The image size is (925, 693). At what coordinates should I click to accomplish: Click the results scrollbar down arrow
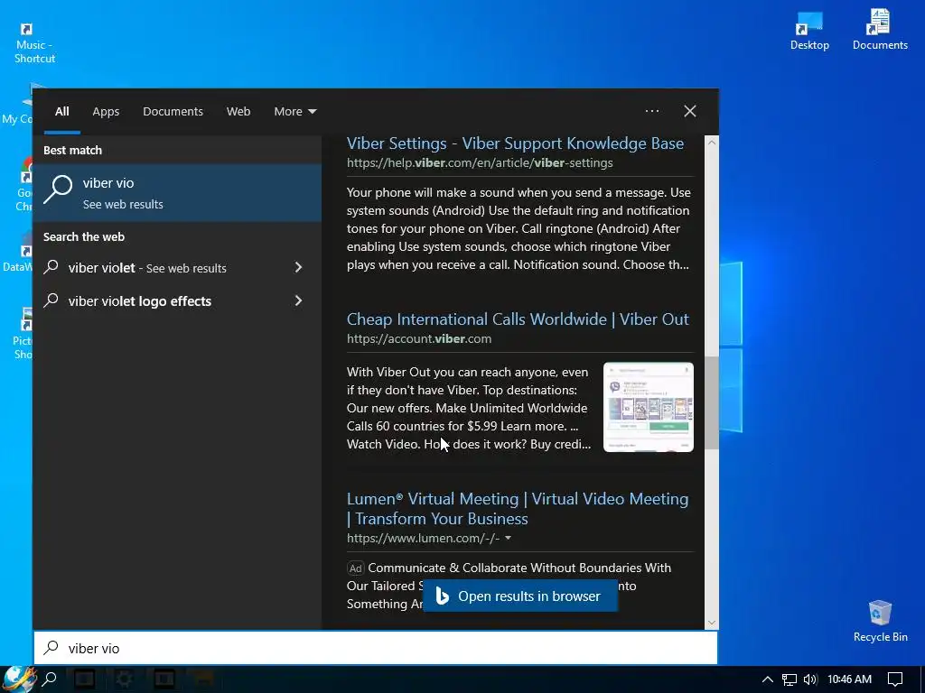point(712,623)
